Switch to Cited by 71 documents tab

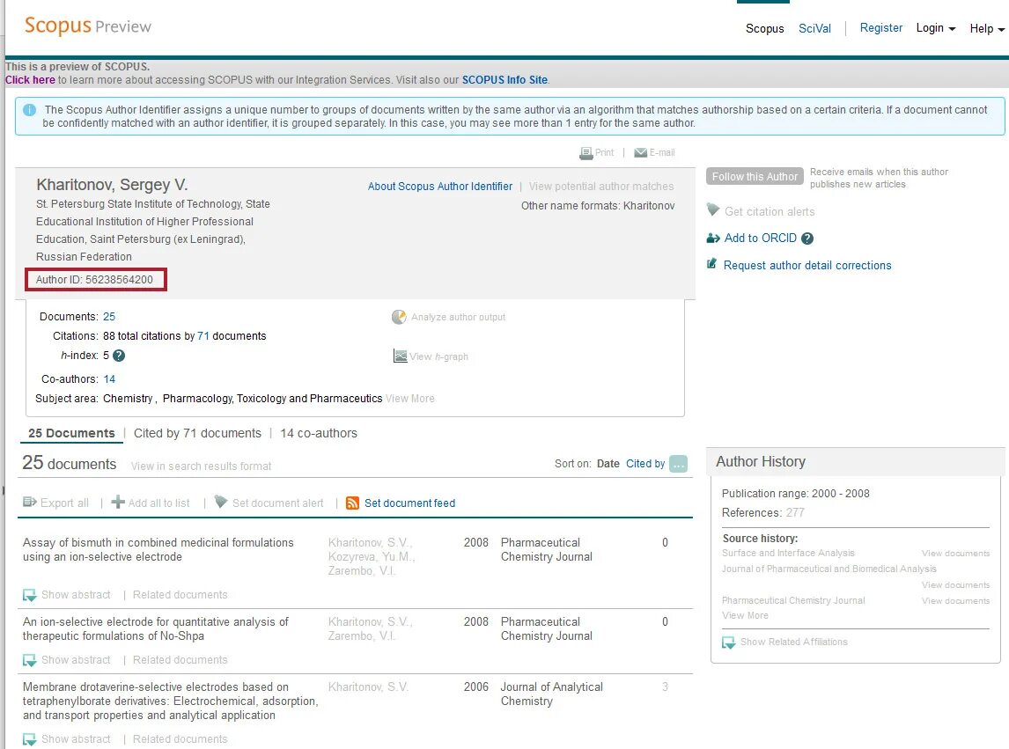[197, 433]
